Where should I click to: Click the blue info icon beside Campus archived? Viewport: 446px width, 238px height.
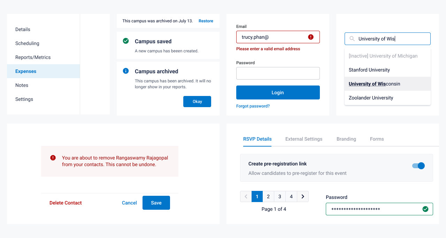point(126,71)
